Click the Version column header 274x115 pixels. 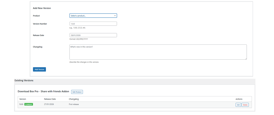pos(23,99)
